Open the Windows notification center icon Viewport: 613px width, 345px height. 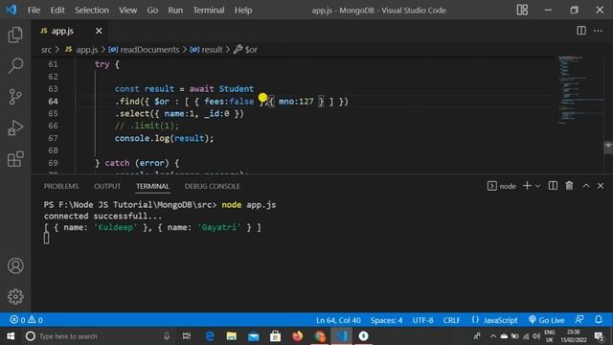click(599, 336)
